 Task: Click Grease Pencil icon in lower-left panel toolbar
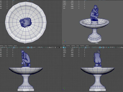11,48
